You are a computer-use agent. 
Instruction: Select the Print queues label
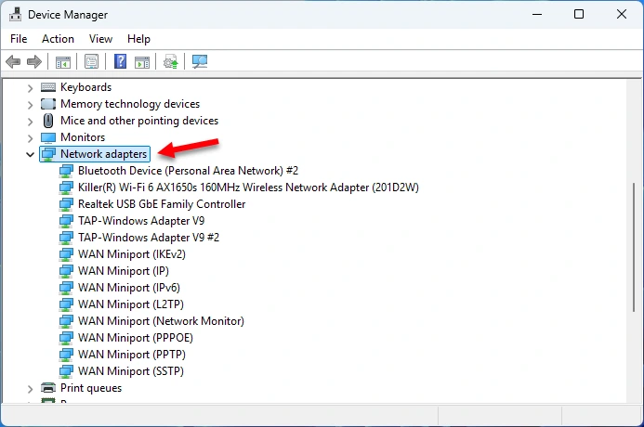pos(91,388)
